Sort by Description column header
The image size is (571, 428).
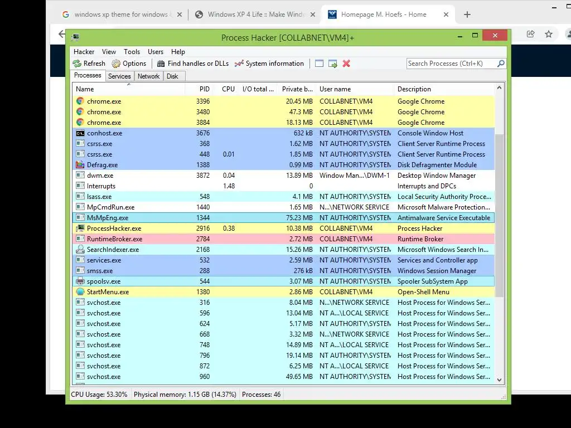(444, 89)
